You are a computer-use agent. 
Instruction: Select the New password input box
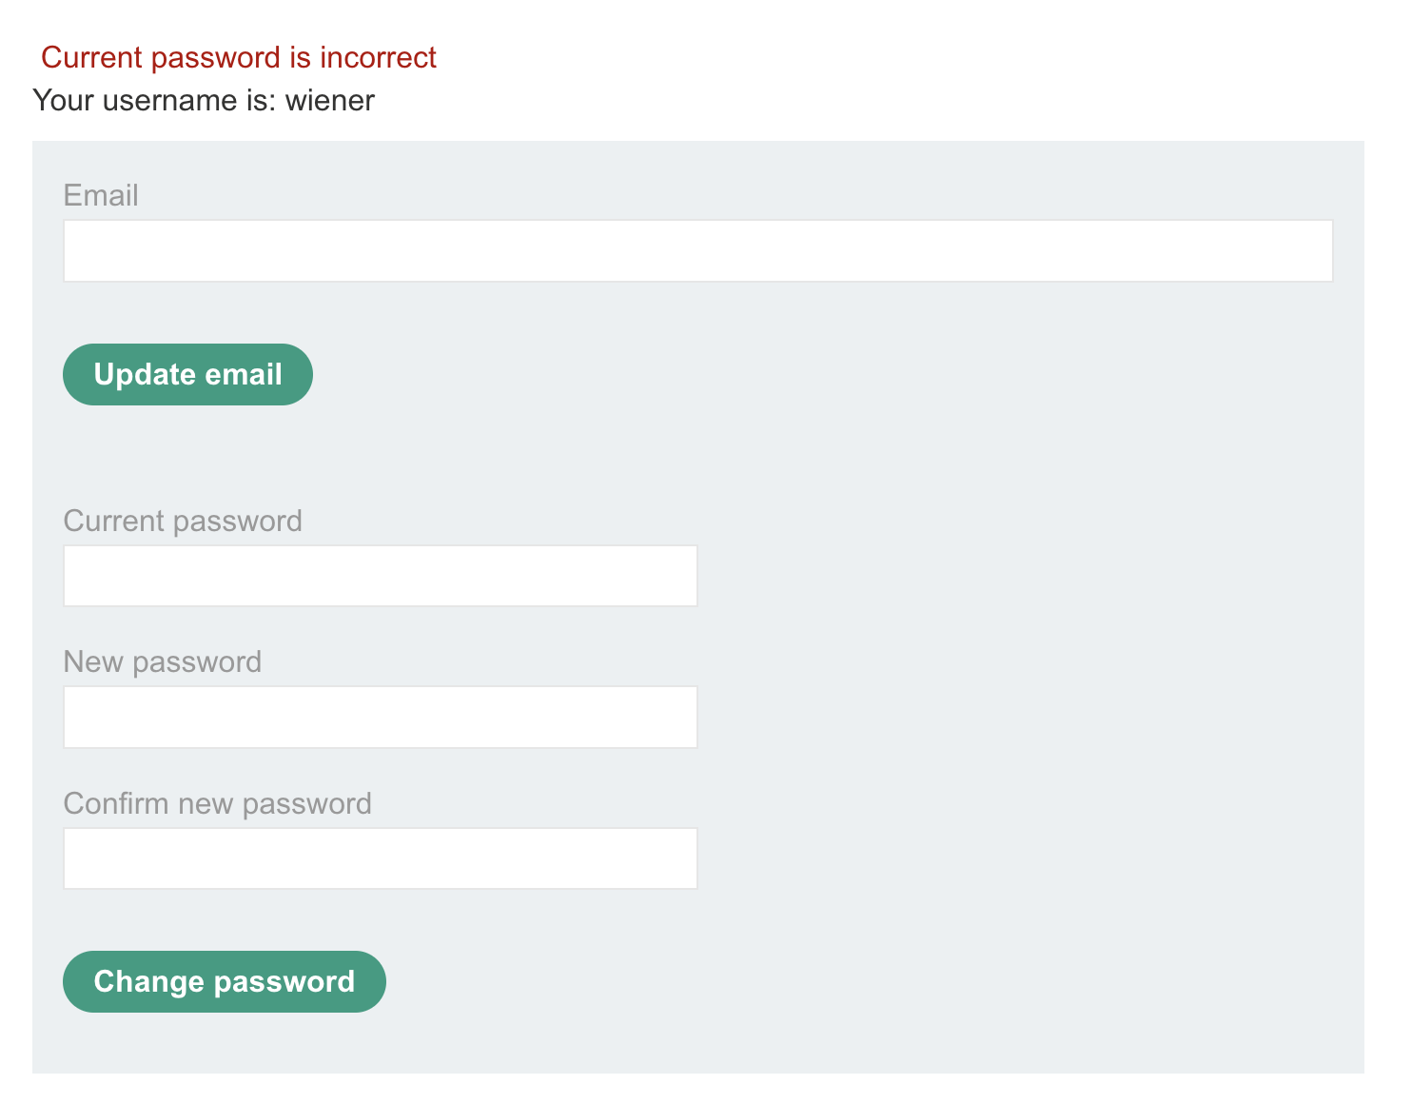click(x=380, y=717)
